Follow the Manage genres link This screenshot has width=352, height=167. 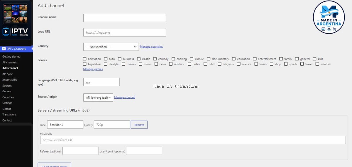coord(93,69)
